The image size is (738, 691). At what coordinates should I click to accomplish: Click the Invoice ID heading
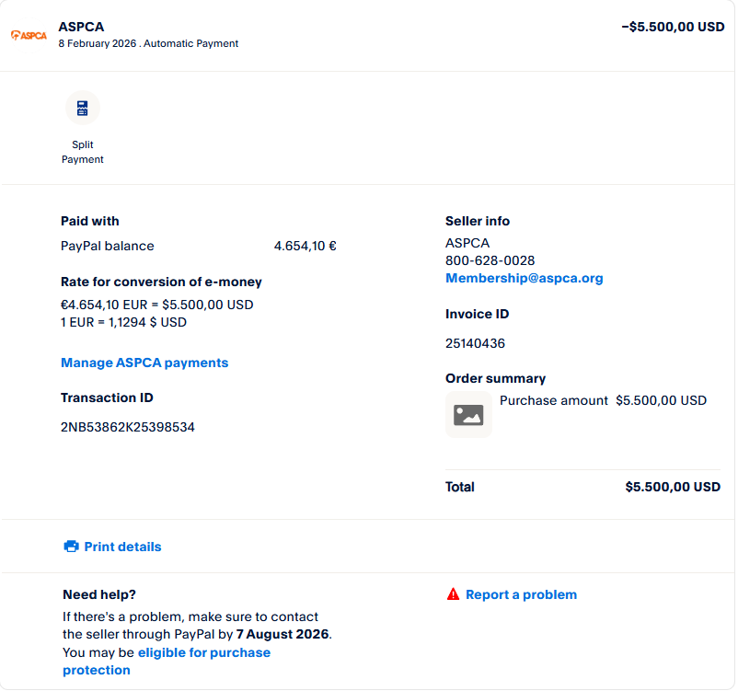pos(477,314)
